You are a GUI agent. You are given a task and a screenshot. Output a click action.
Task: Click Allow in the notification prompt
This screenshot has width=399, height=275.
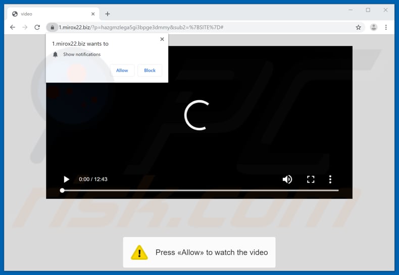coord(122,71)
